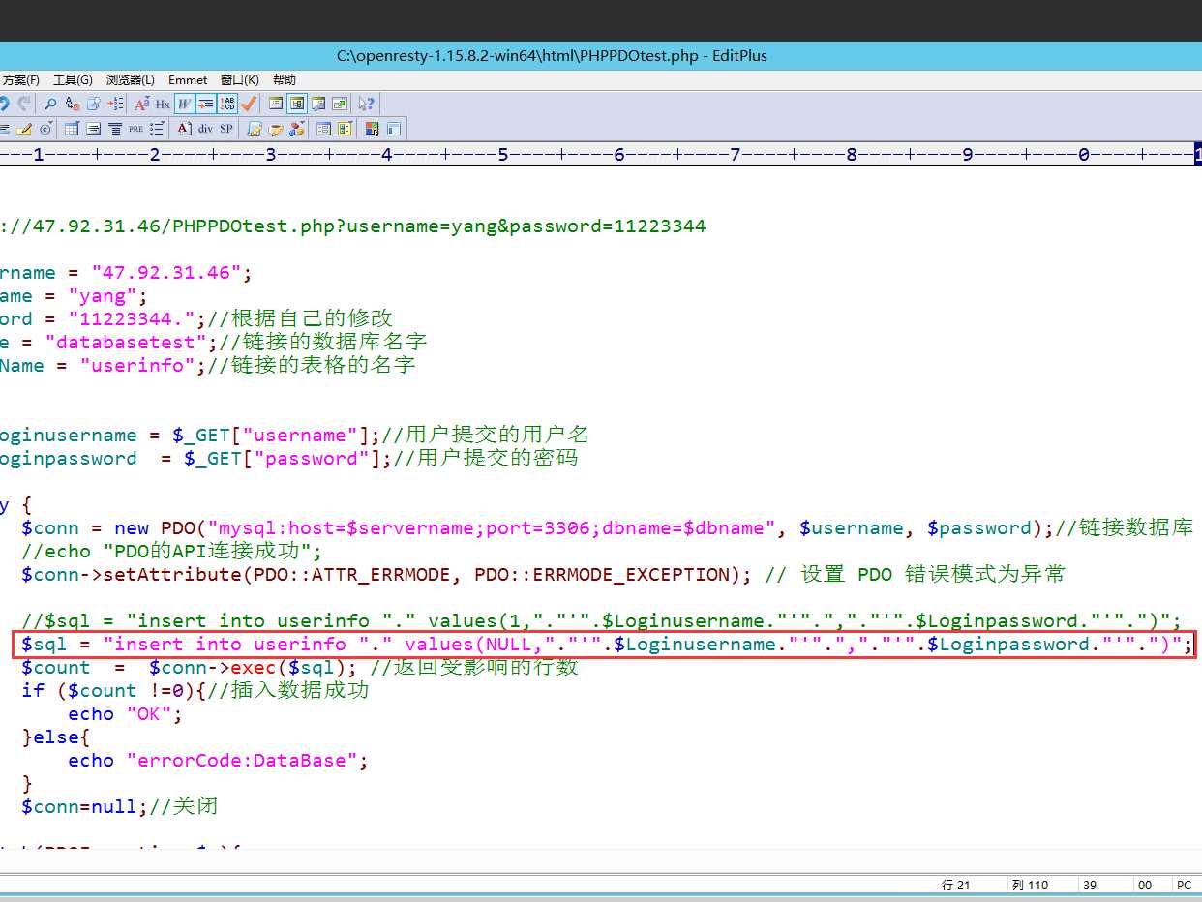Open Find in Files icon

pos(93,104)
